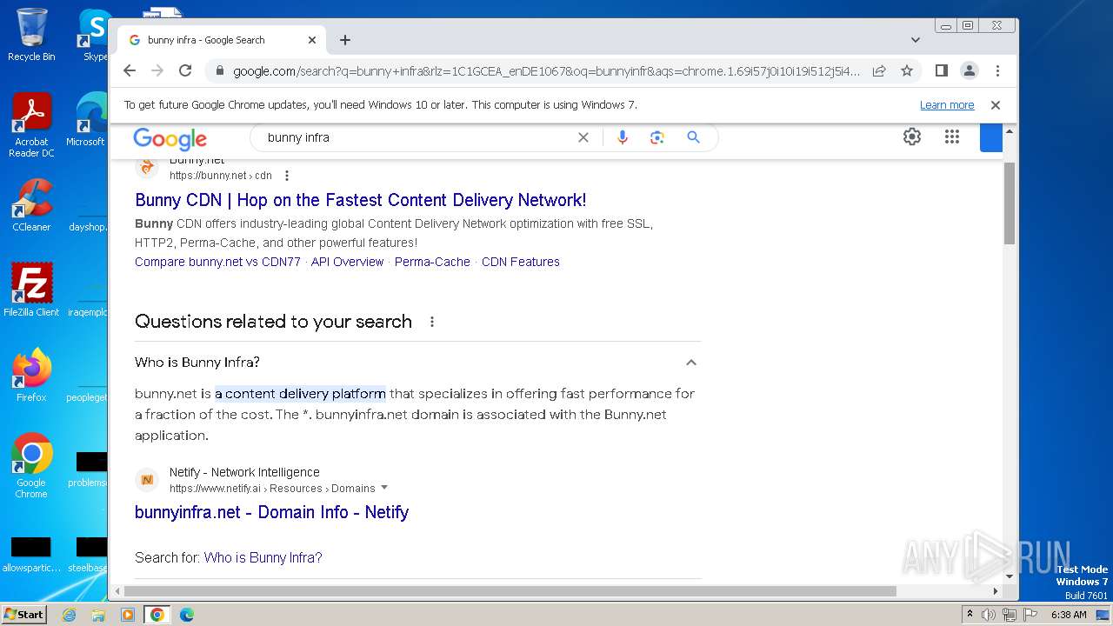Open Microsoft Edge from taskbar
This screenshot has width=1113, height=626.
[x=187, y=615]
